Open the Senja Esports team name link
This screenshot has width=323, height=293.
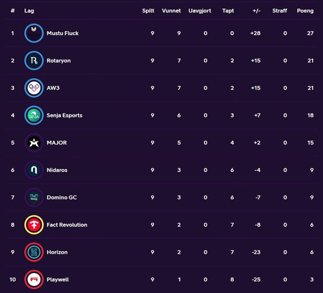click(x=65, y=116)
